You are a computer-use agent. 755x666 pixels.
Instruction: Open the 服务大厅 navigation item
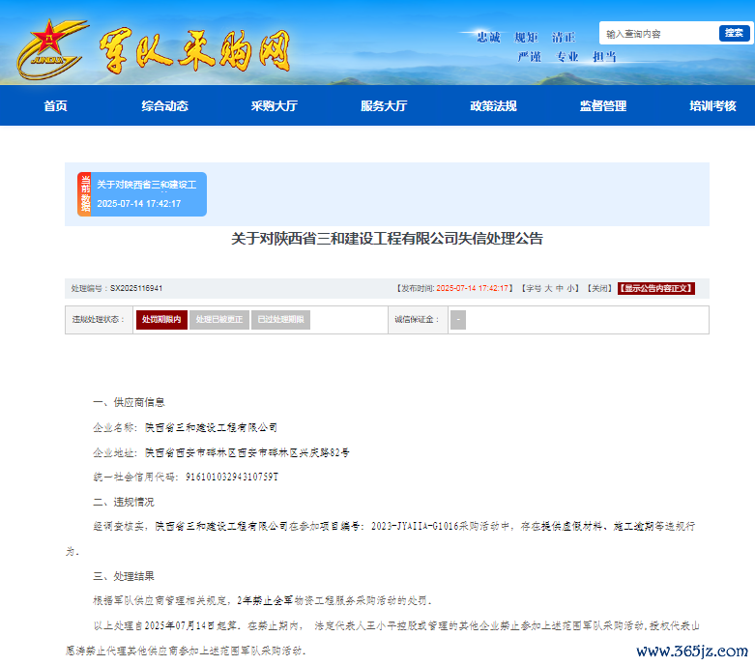(384, 106)
